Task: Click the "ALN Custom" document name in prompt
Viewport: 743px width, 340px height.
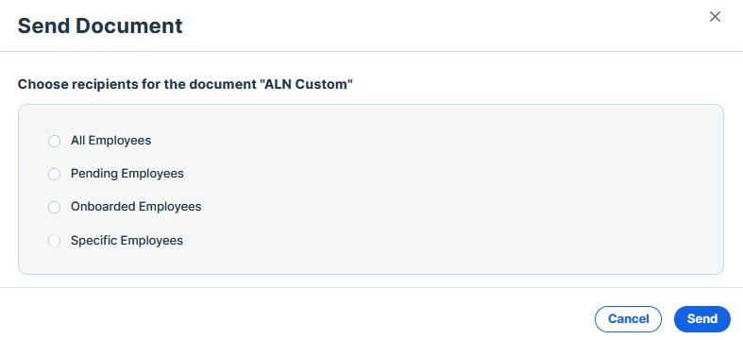Action: tap(307, 85)
